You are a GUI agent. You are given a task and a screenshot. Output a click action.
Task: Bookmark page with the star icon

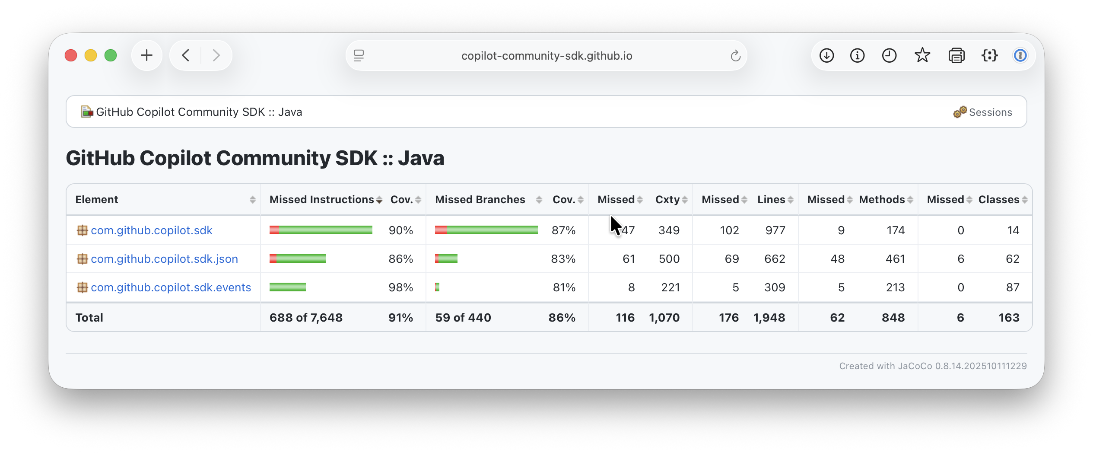click(922, 55)
